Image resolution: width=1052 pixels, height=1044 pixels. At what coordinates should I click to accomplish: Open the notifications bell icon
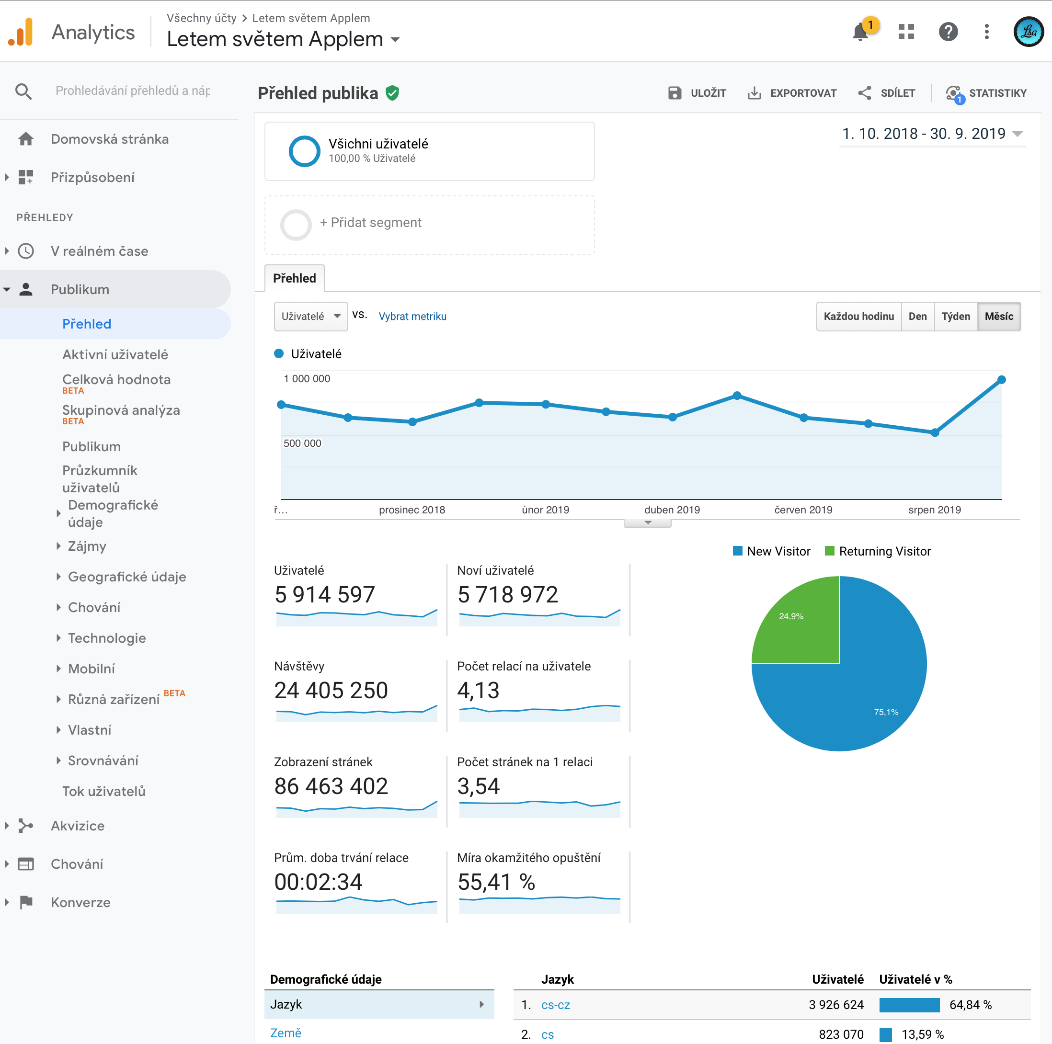click(x=860, y=32)
